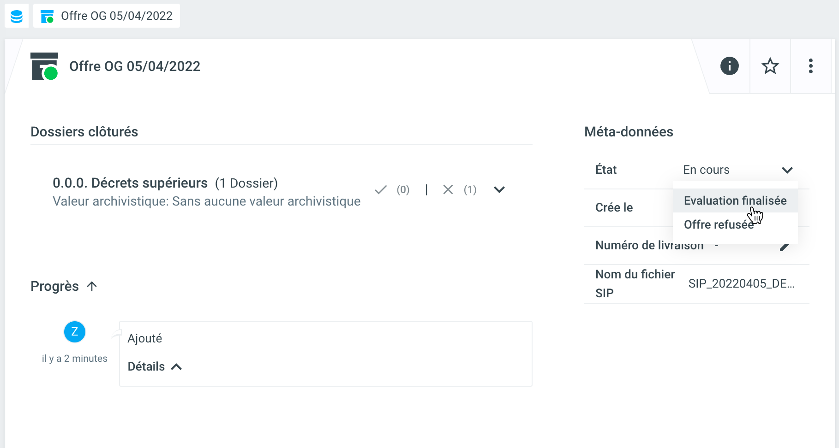
Task: Click the accepted checkmark icon
Action: click(381, 190)
